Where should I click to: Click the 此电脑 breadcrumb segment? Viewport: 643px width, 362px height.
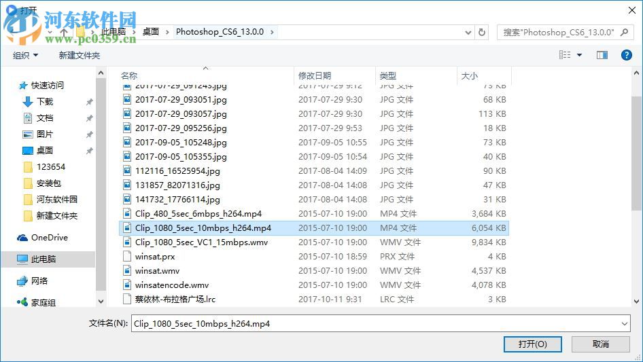tap(114, 31)
